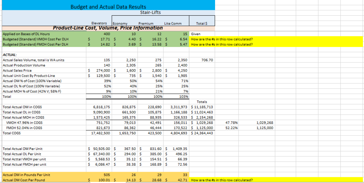Click the 706.70 weighted average units cell
The height and width of the screenshot is (183, 364).
point(207,60)
